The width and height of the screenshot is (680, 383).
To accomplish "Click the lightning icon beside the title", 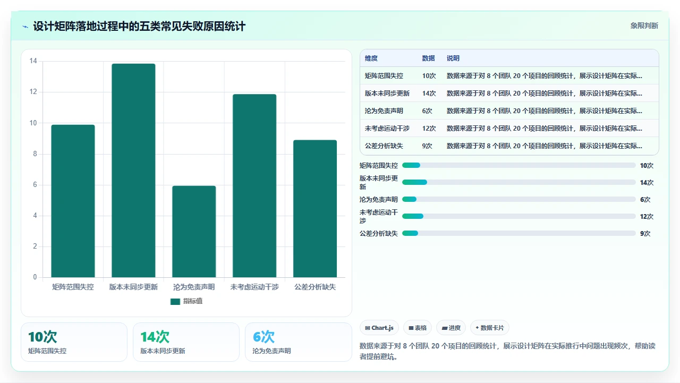I will pos(25,26).
